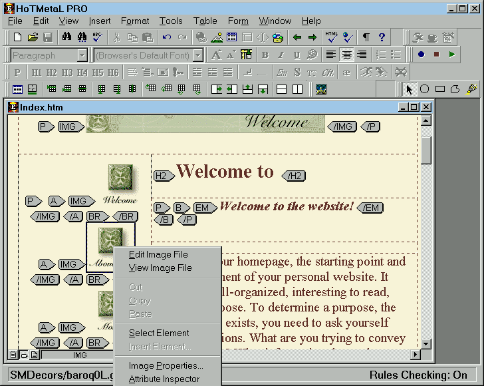
Task: Run the spell check ABC icon
Action: [98, 37]
